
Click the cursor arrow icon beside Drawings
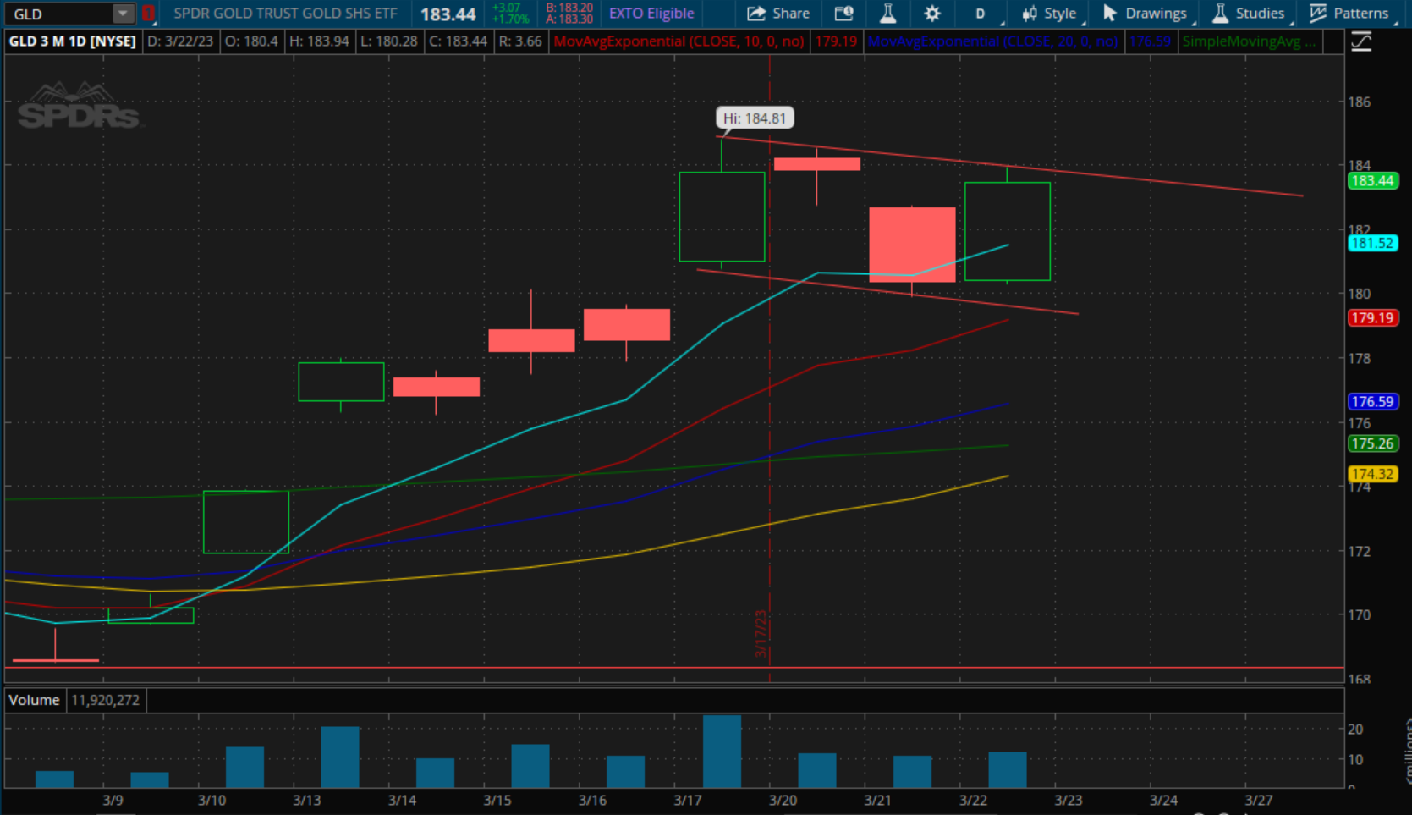click(x=1110, y=14)
